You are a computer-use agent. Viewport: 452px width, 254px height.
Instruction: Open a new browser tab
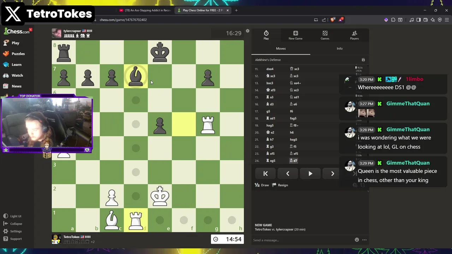[236, 10]
